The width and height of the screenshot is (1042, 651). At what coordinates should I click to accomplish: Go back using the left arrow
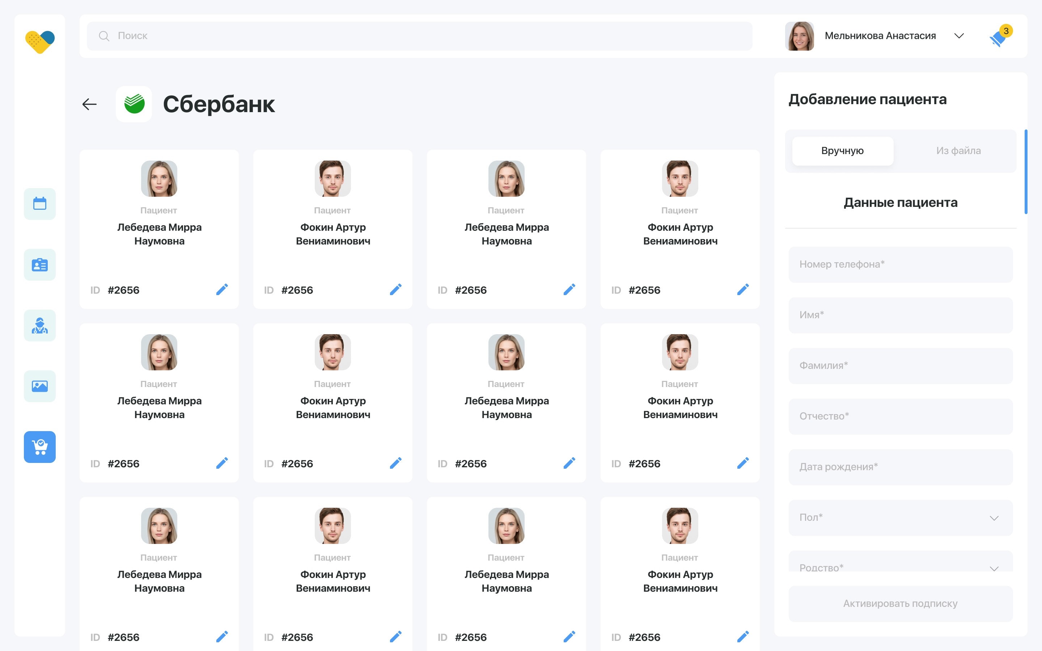[x=90, y=104]
